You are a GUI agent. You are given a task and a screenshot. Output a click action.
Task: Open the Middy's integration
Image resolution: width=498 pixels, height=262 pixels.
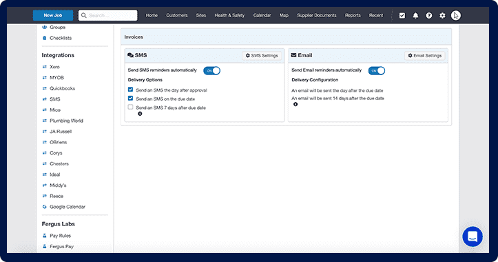(x=58, y=185)
